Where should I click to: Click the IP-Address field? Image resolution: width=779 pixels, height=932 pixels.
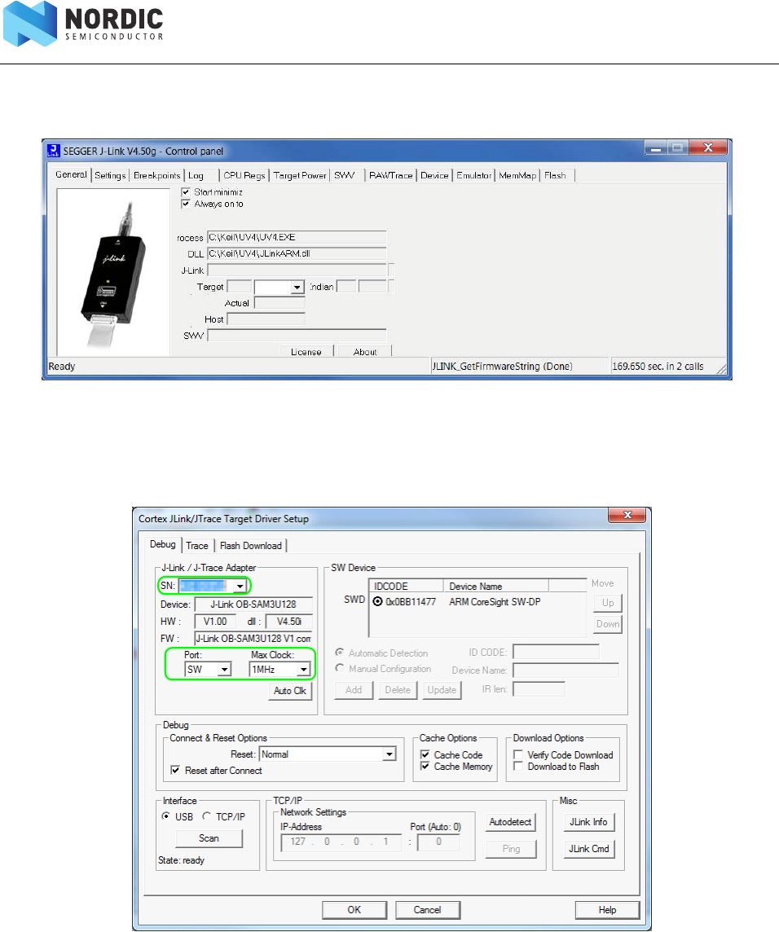pos(341,842)
